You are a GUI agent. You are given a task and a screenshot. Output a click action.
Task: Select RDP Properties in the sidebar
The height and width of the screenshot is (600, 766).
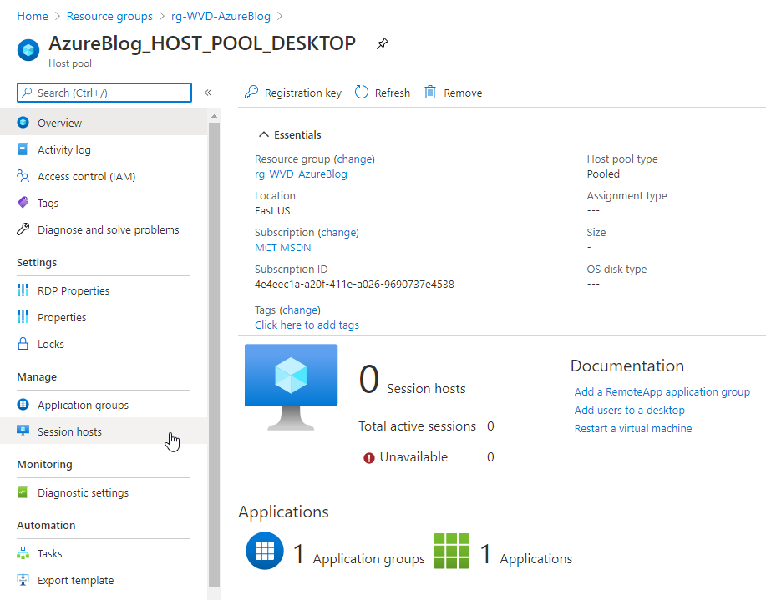(74, 290)
